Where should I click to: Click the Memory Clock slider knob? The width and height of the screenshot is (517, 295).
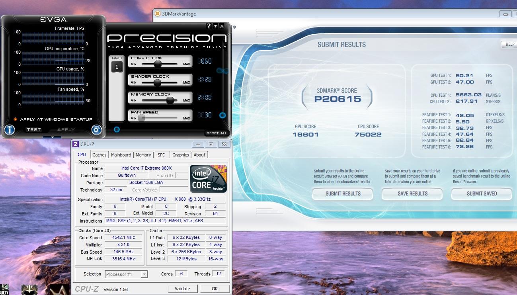pos(170,100)
